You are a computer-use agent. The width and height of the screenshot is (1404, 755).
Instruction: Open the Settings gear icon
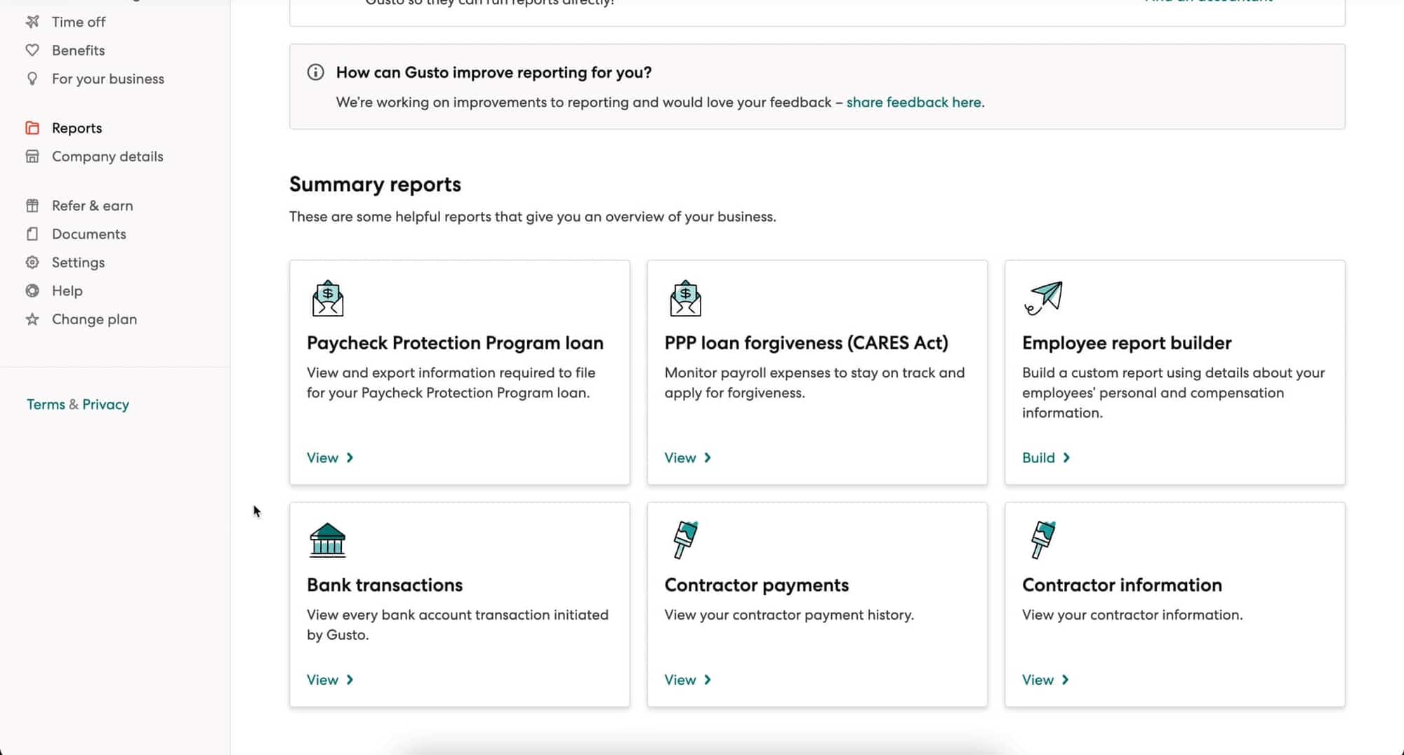click(x=33, y=262)
